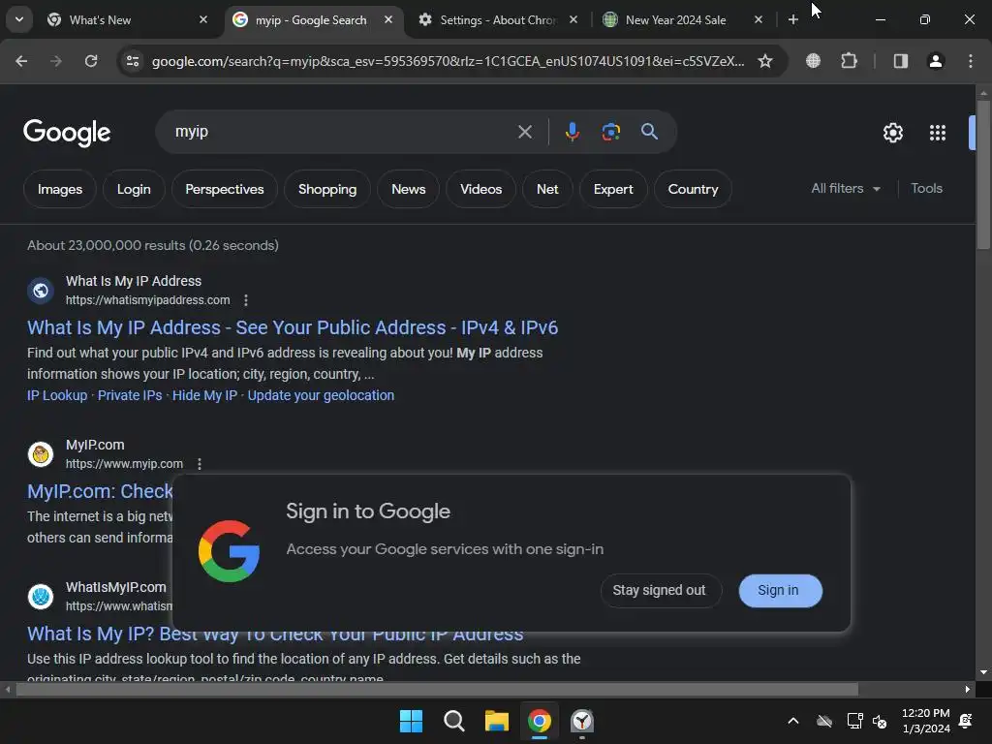Screen dimensions: 992x744
Task: Open the taskbar clock and date
Action: 926,721
